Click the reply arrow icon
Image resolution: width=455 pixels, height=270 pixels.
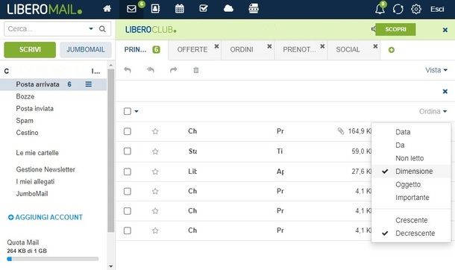(x=128, y=70)
